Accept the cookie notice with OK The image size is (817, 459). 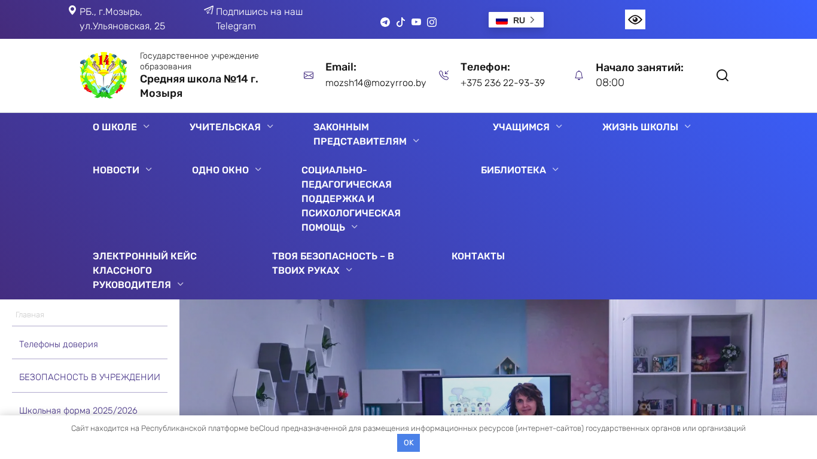pyautogui.click(x=408, y=443)
